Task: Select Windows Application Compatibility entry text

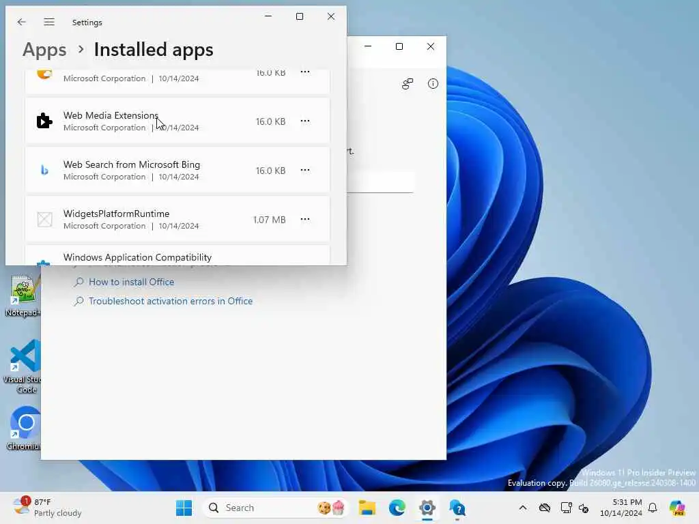Action: coord(137,257)
